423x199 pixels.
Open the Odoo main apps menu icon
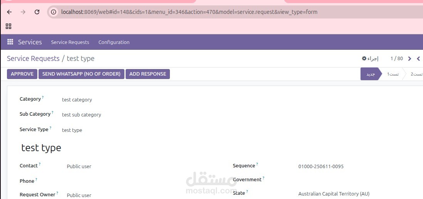tap(10, 42)
